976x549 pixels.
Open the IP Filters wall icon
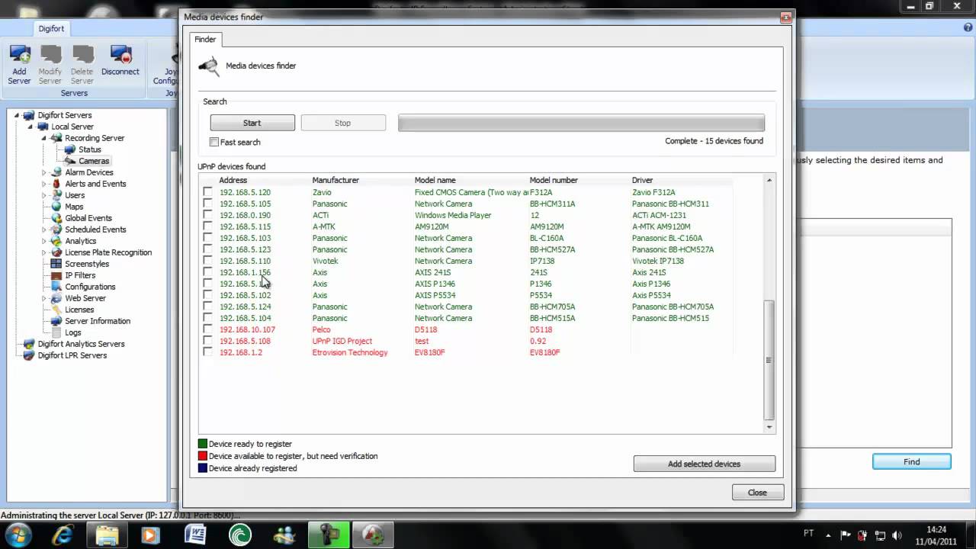56,275
